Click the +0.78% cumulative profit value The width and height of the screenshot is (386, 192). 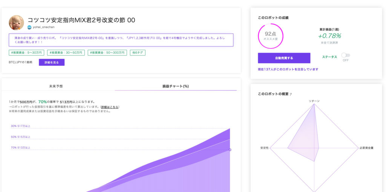pyautogui.click(x=329, y=36)
